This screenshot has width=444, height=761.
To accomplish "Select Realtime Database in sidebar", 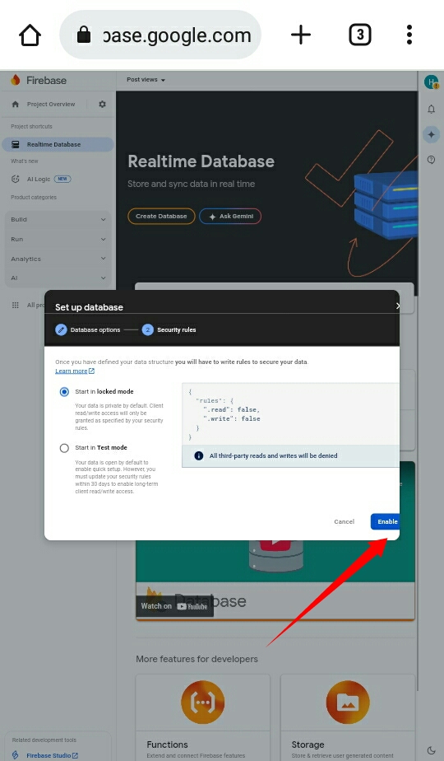I will [58, 144].
